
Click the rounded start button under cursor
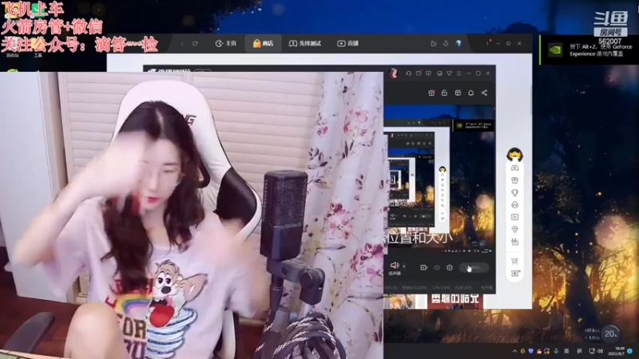click(x=474, y=267)
